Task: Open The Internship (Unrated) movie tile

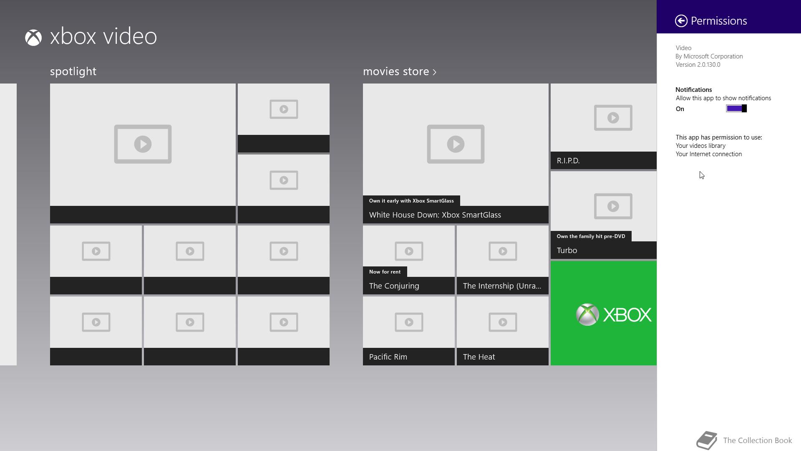Action: [x=503, y=260]
